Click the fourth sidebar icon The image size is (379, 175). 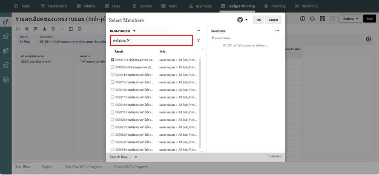pyautogui.click(x=6, y=65)
